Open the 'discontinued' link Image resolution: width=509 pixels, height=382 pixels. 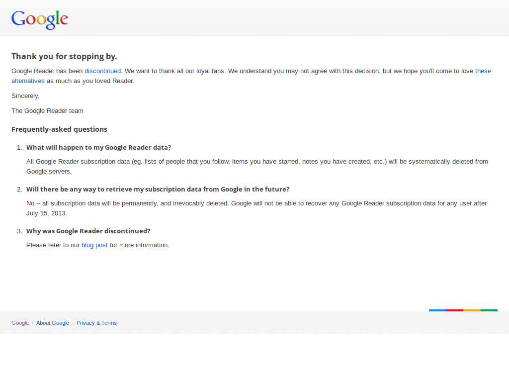tap(102, 71)
